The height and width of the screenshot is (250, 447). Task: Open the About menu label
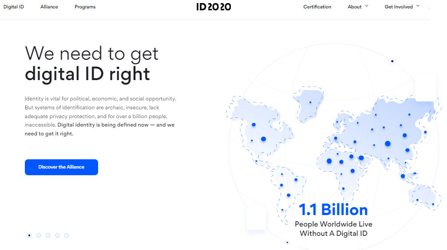355,7
